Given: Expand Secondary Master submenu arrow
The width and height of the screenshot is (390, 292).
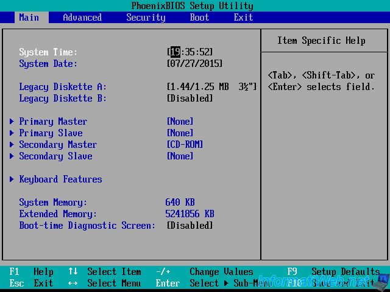Looking at the screenshot, I should 12,144.
